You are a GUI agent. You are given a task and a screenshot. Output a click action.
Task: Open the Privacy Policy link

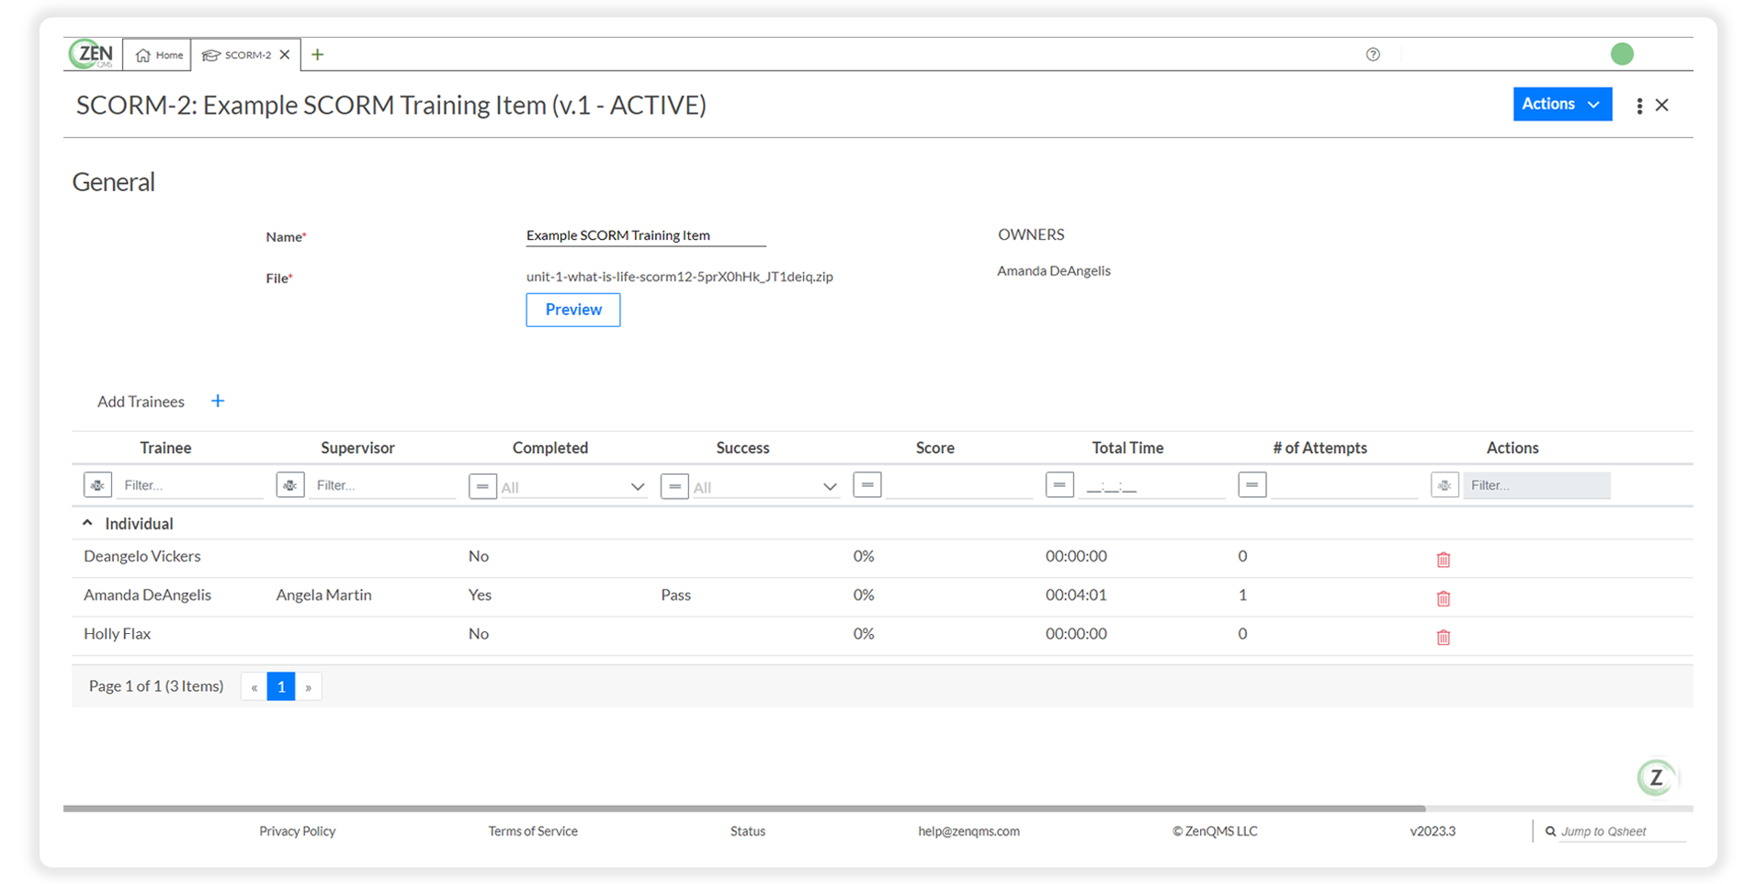click(x=297, y=831)
